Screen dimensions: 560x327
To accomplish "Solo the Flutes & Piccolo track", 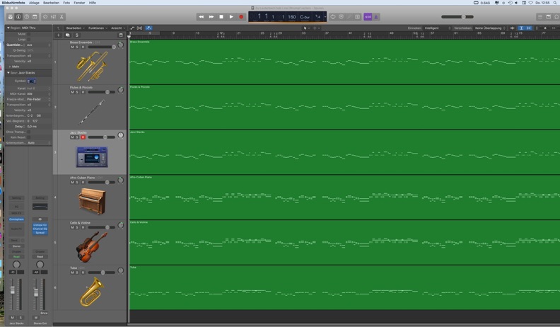I will [x=77, y=92].
